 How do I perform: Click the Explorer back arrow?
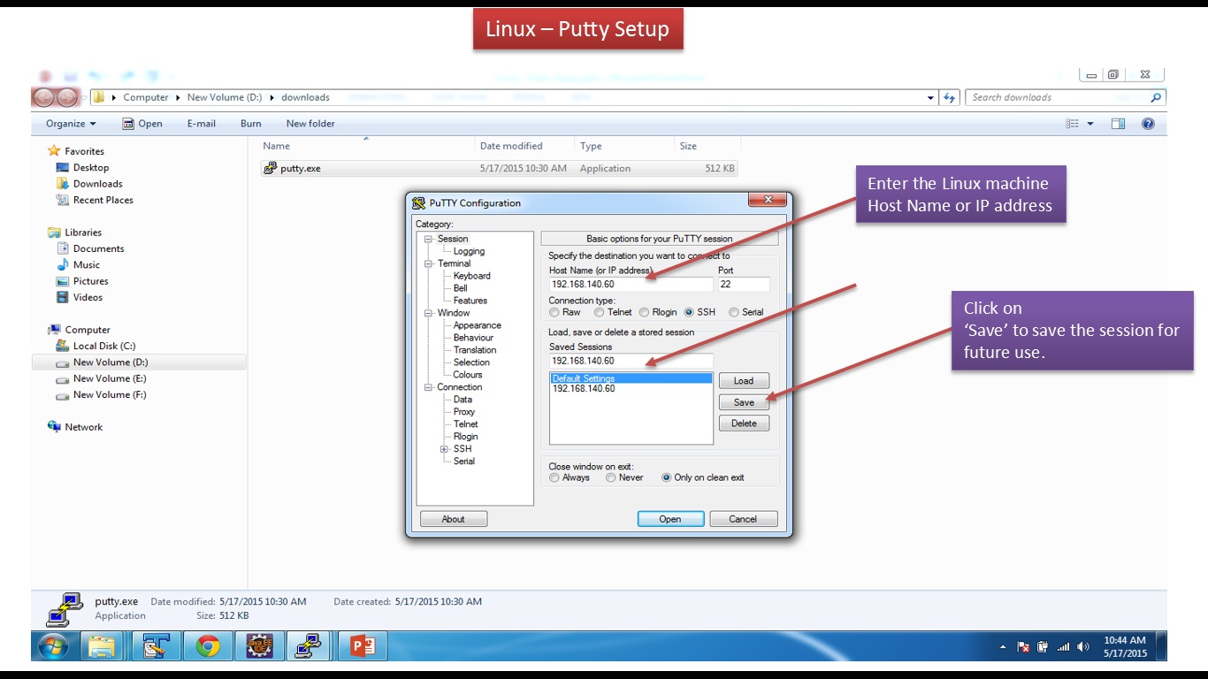click(44, 97)
